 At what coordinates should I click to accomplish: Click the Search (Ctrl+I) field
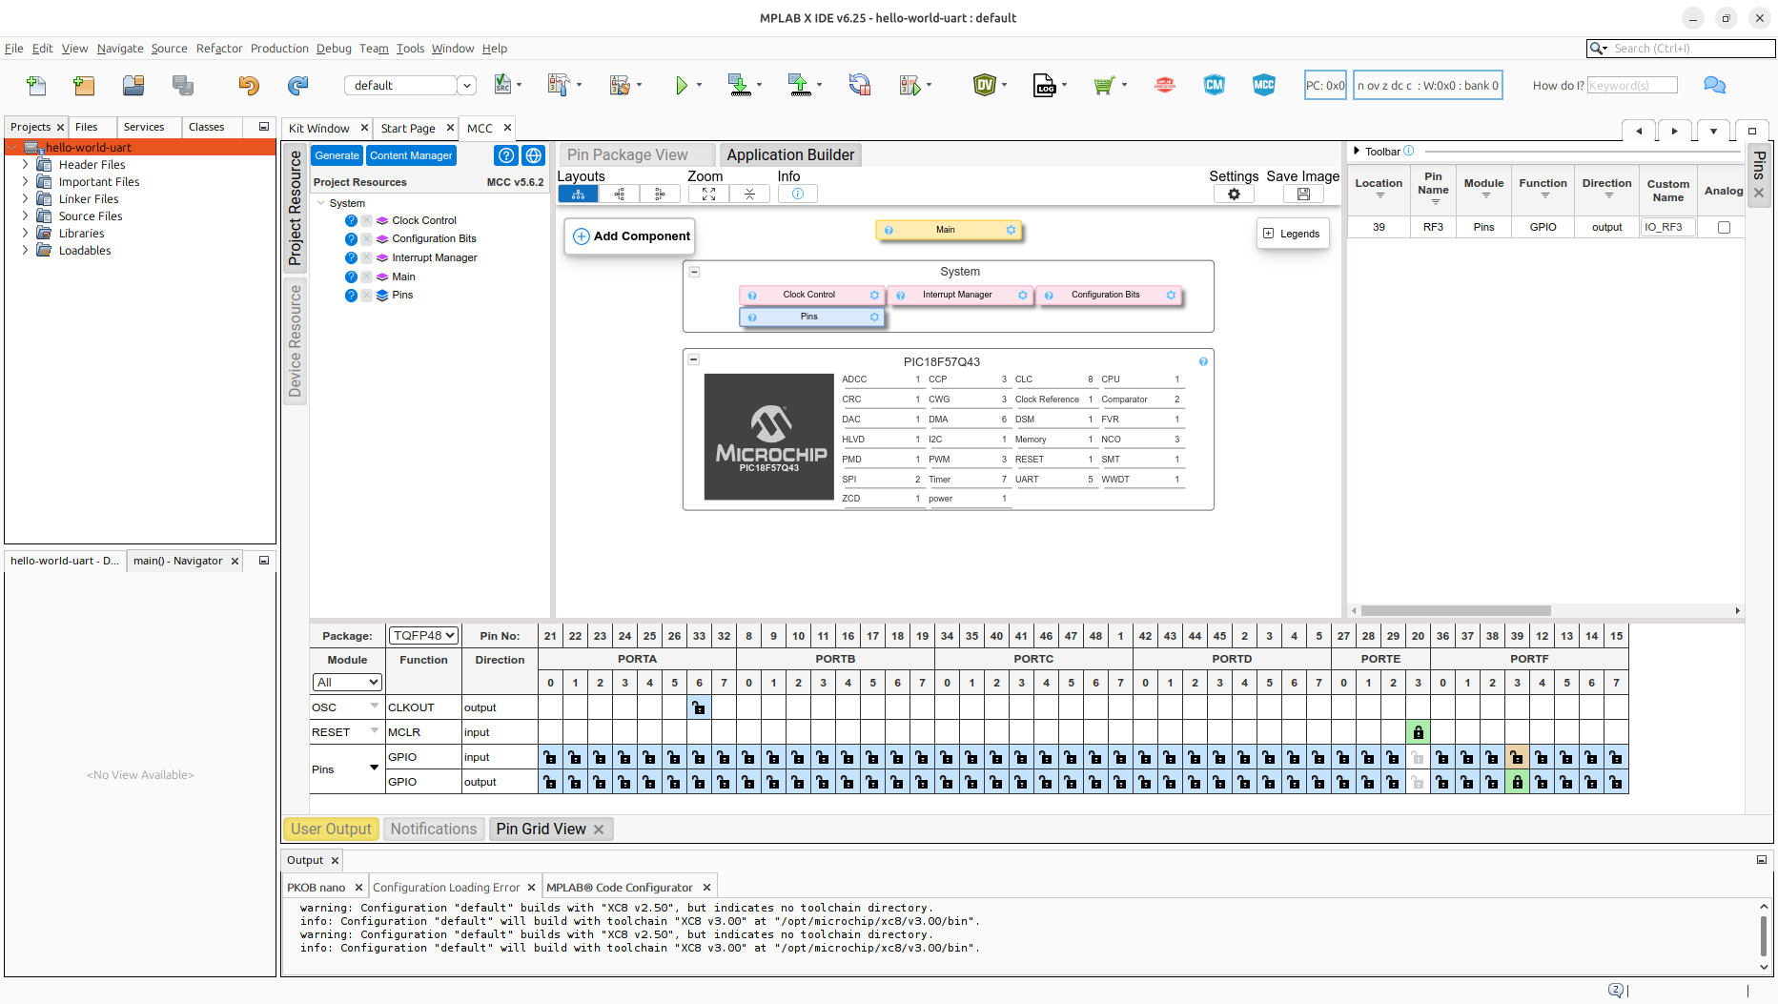1682,49
